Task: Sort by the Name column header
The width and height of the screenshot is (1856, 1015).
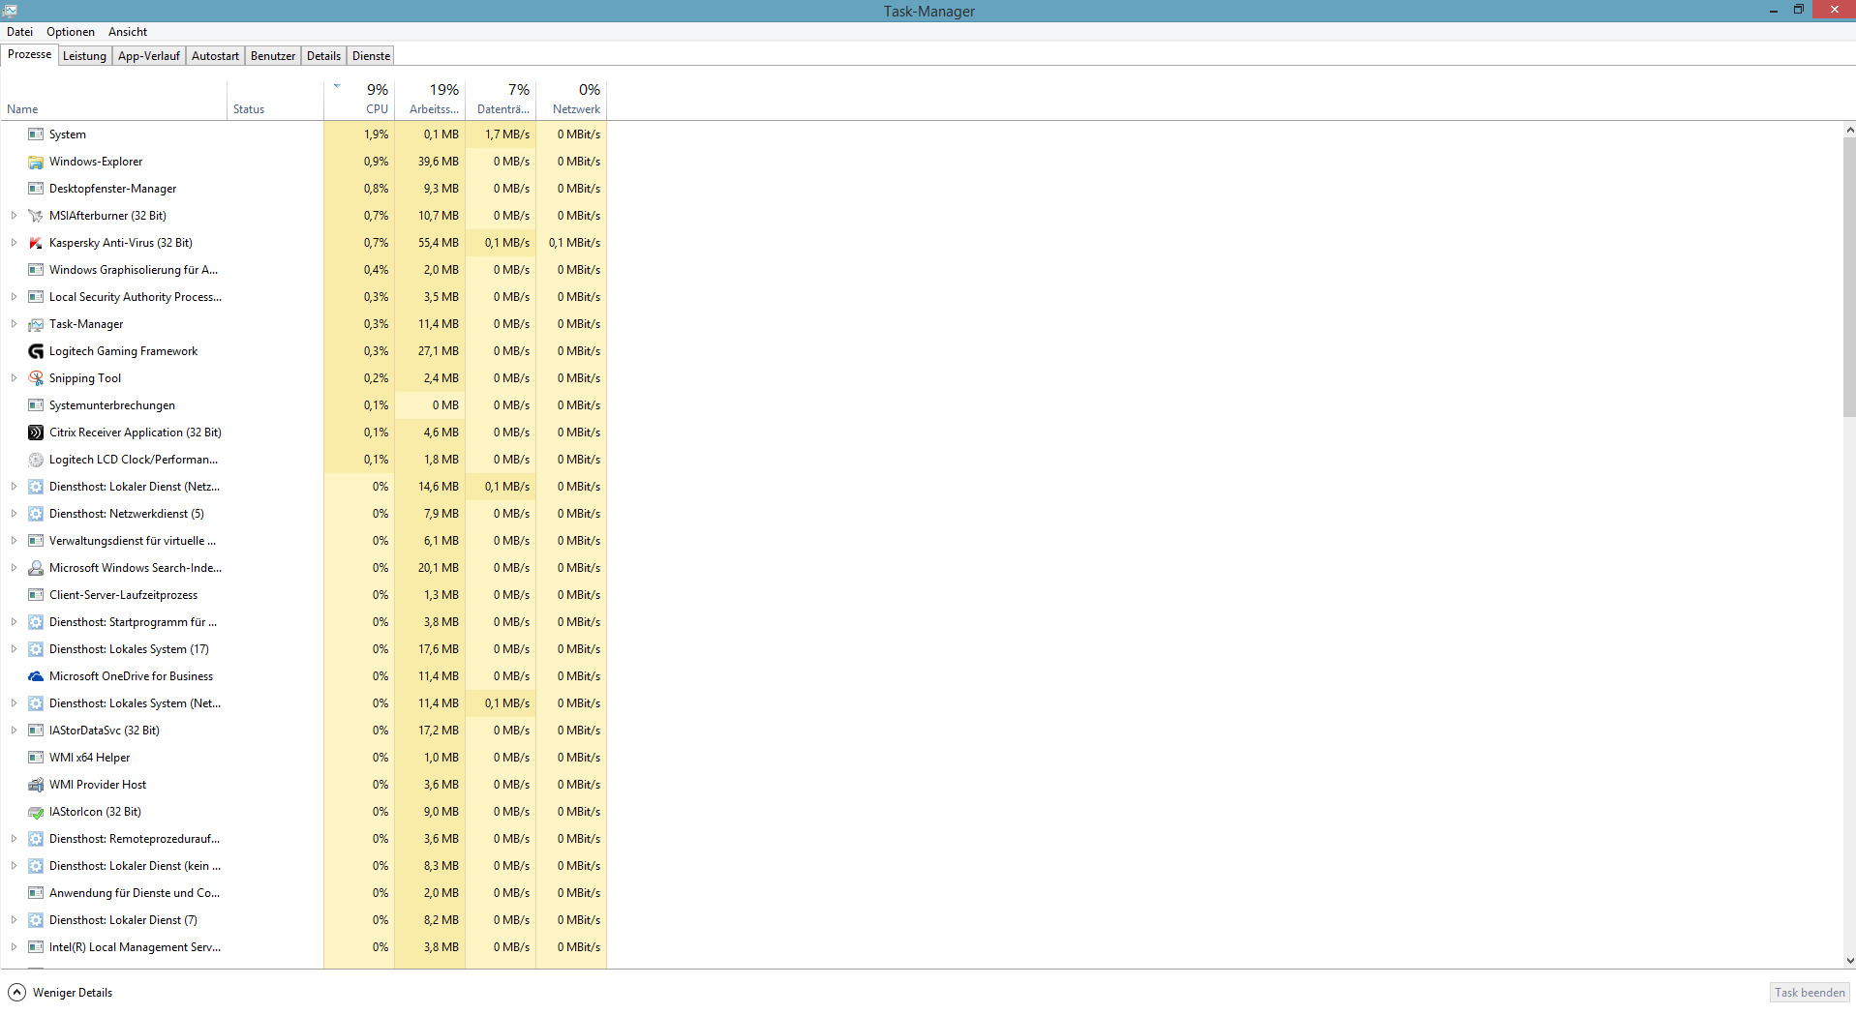Action: pos(114,100)
